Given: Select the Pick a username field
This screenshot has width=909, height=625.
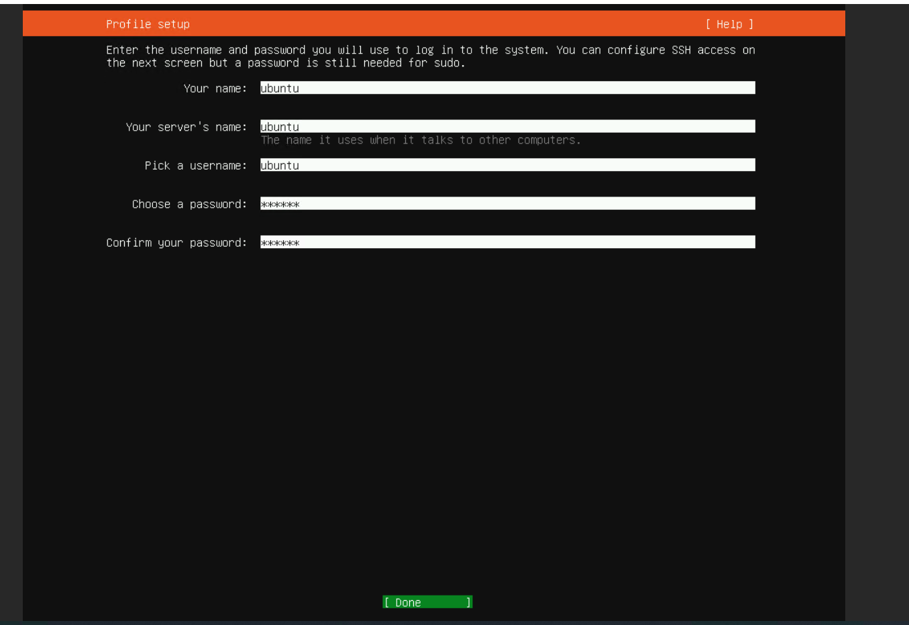Looking at the screenshot, I should (507, 165).
